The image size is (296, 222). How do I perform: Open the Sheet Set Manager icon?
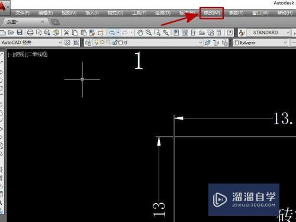point(202,33)
